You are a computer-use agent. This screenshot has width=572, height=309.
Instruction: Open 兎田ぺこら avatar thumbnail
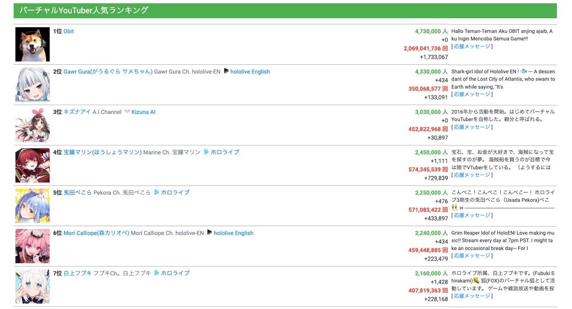click(x=32, y=206)
